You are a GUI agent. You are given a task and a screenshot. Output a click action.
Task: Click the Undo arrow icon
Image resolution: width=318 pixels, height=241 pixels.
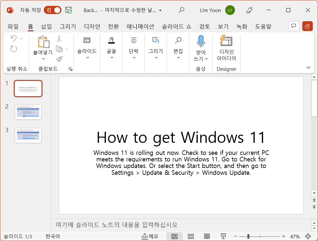[x=14, y=38]
